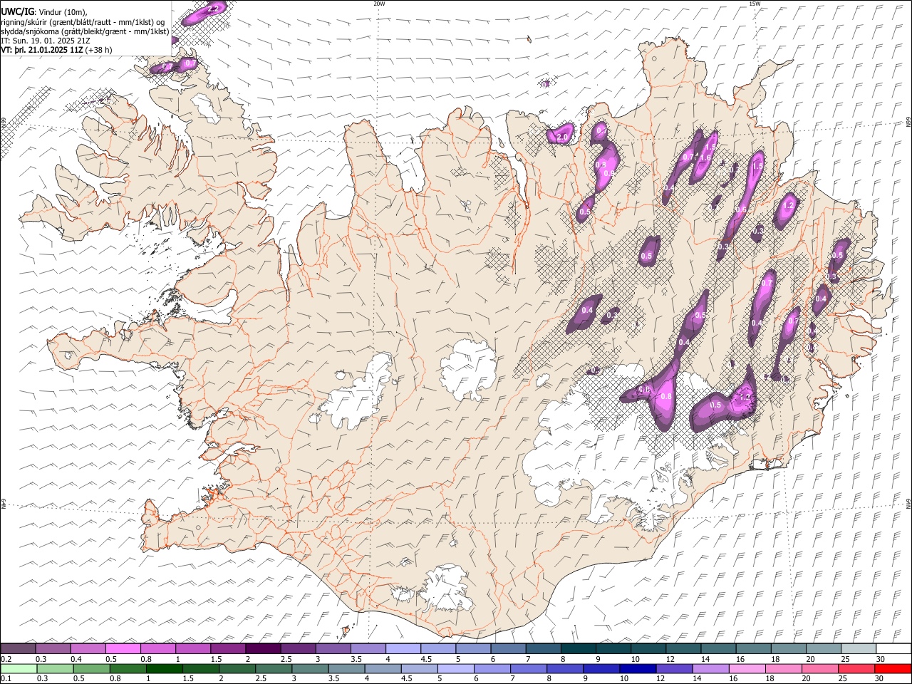
Task: Click the 'IT: Sun. 19. 01. 2025 21Z' line
Action: [46, 41]
